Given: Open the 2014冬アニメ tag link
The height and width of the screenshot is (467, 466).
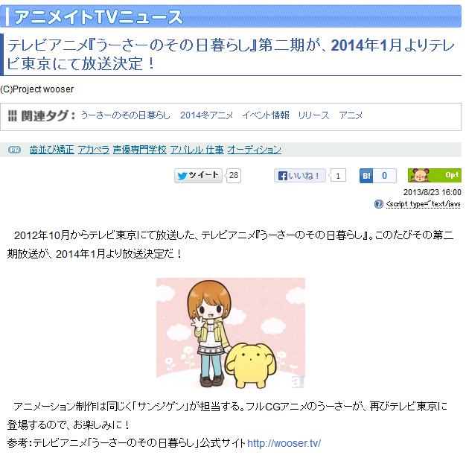Looking at the screenshot, I should (206, 115).
